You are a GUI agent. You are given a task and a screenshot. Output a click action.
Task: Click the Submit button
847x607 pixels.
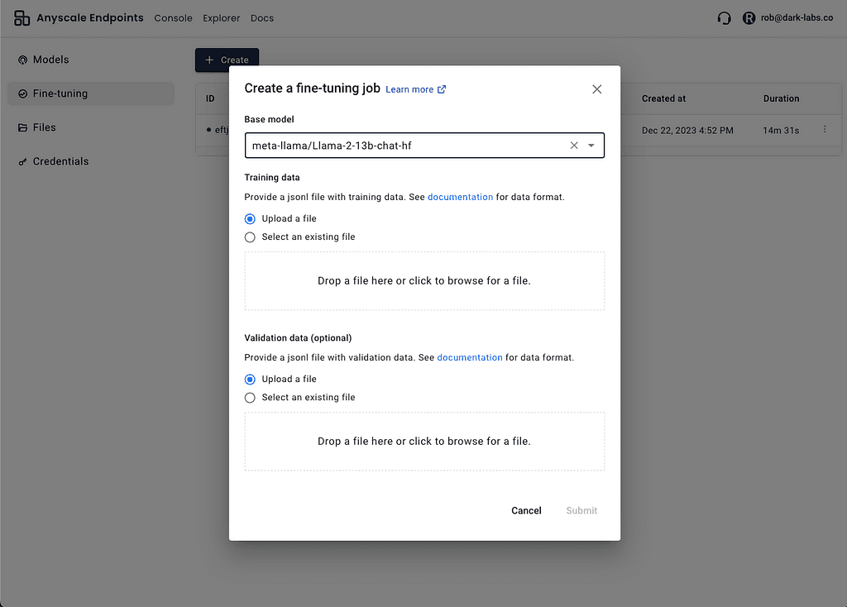(581, 511)
